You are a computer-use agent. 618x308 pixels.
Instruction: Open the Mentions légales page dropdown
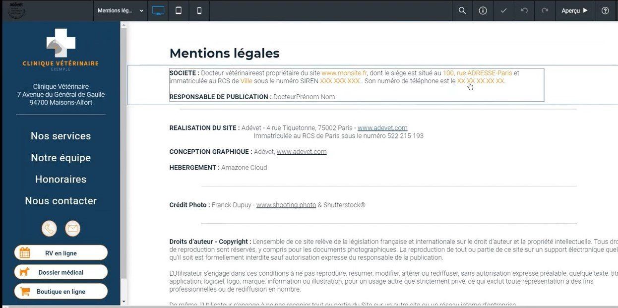pos(121,10)
